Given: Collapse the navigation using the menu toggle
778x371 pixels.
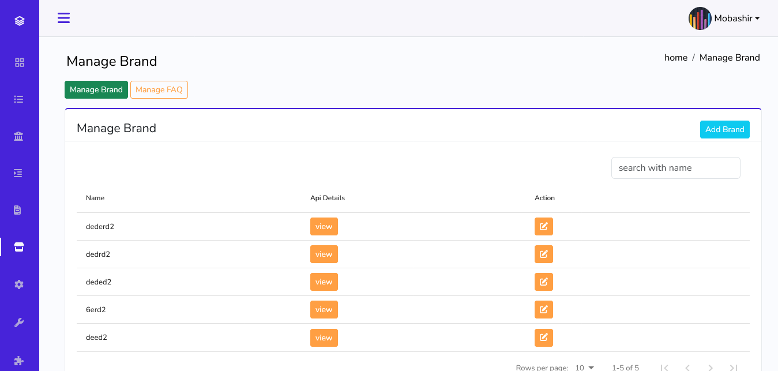Looking at the screenshot, I should (x=63, y=18).
